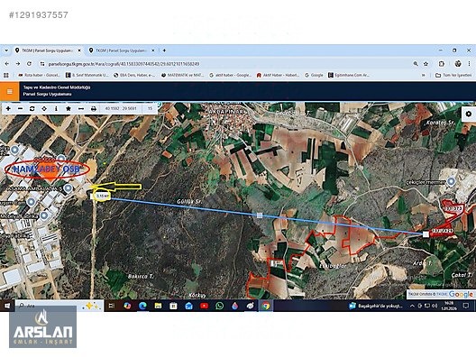Open YouTube app from the taskbar
This screenshot has height=357, width=476.
(x=205, y=306)
